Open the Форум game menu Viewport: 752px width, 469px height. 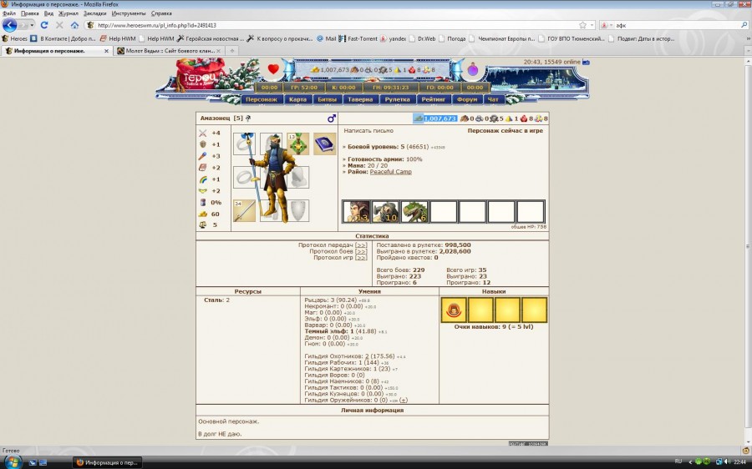point(467,99)
